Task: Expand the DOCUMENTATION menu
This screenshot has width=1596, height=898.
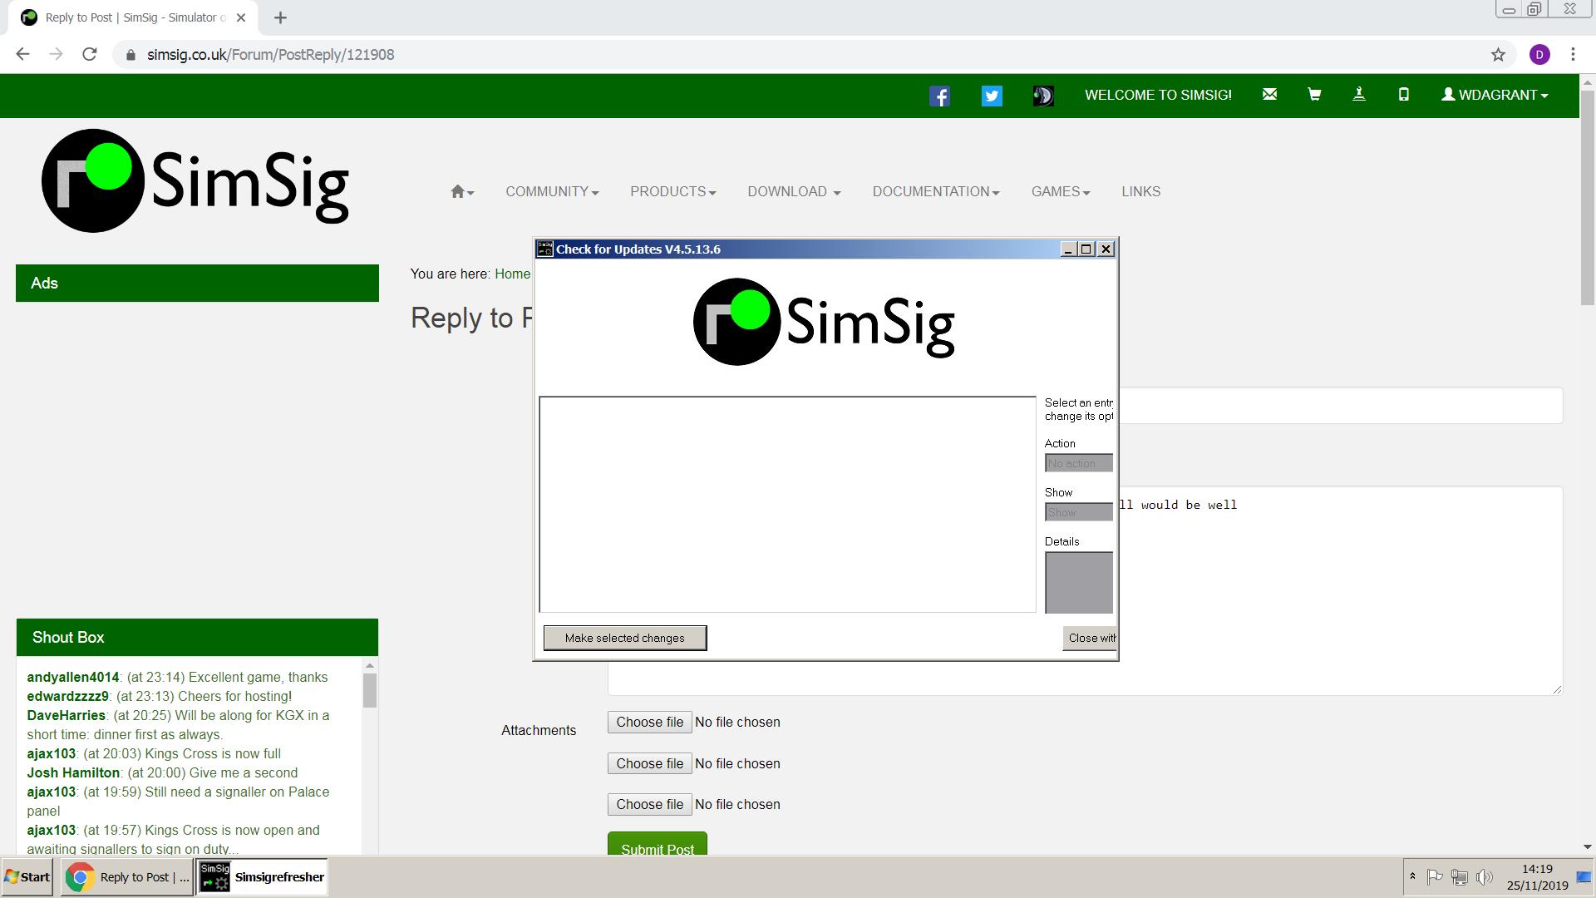Action: pyautogui.click(x=935, y=192)
